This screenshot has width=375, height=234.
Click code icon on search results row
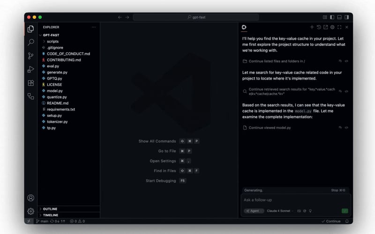tap(346, 91)
